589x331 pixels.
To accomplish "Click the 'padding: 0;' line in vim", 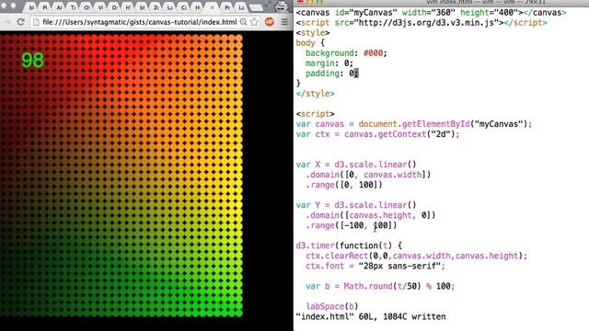I will pos(331,74).
